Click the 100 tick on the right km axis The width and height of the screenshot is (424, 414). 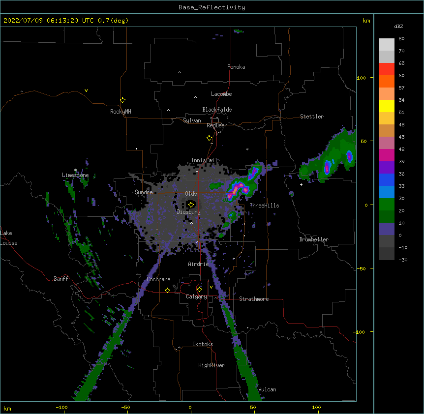pyautogui.click(x=361, y=78)
